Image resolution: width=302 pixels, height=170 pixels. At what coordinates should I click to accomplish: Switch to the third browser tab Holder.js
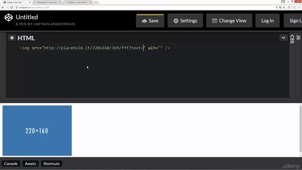[77, 2]
